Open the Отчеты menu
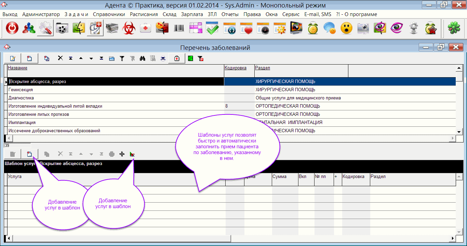This screenshot has width=467, height=246. (229, 14)
